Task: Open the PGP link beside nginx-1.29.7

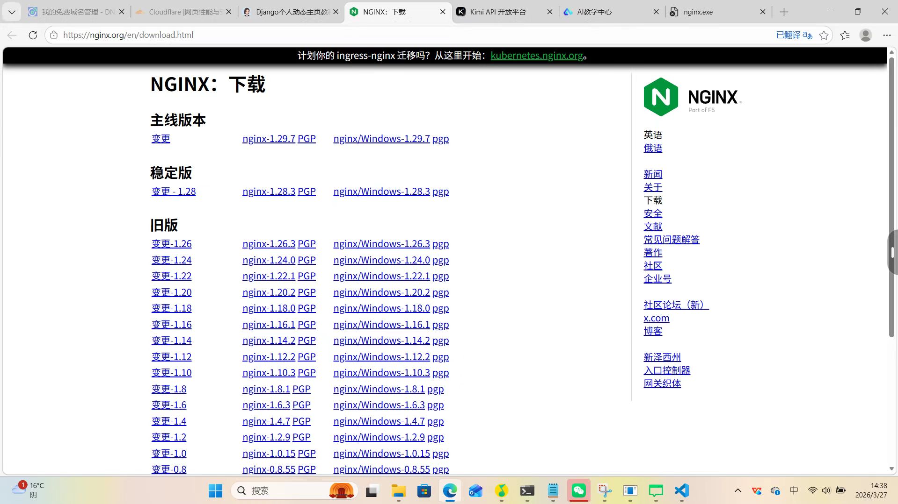Action: coord(307,139)
